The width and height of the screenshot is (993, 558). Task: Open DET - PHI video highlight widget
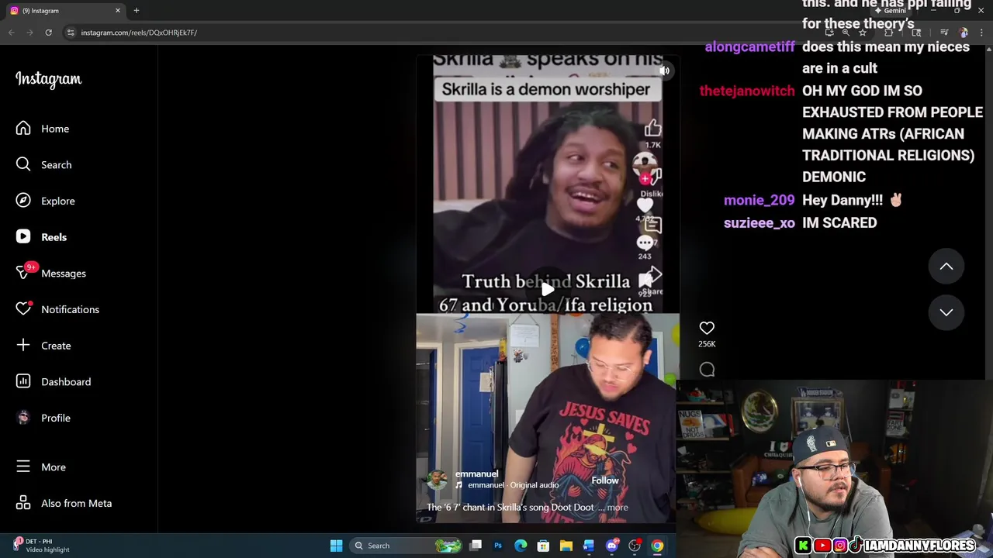[x=43, y=546]
